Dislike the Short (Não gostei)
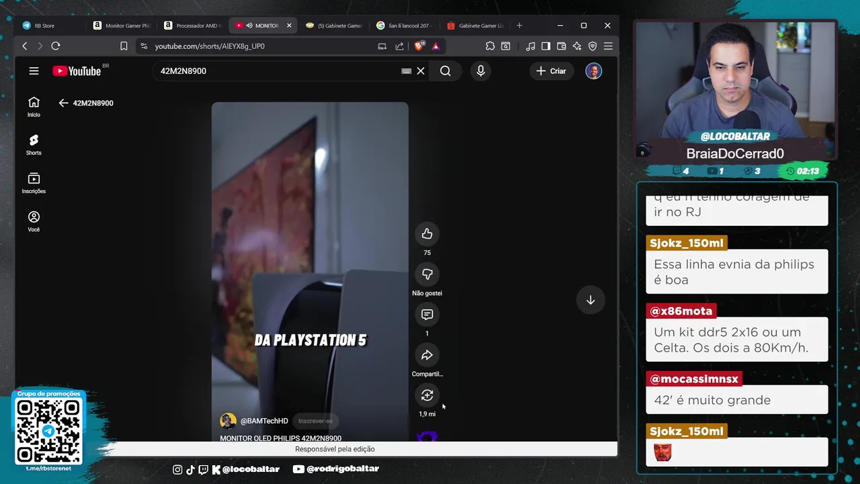The width and height of the screenshot is (860, 484). pyautogui.click(x=427, y=274)
